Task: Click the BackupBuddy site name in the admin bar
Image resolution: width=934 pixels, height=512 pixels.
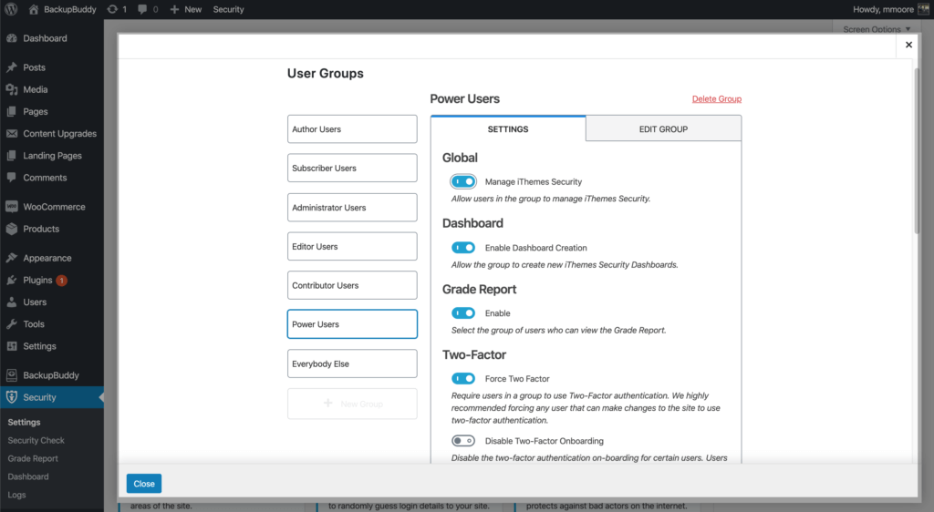Action: click(69, 9)
